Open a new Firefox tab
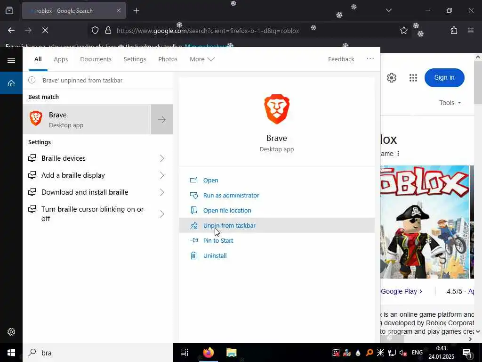Screen dimensions: 482x362 137,11
